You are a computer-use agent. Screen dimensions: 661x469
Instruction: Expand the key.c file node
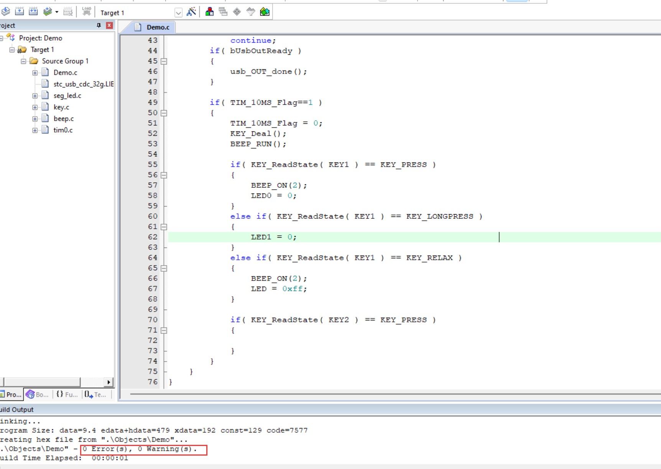(x=35, y=107)
